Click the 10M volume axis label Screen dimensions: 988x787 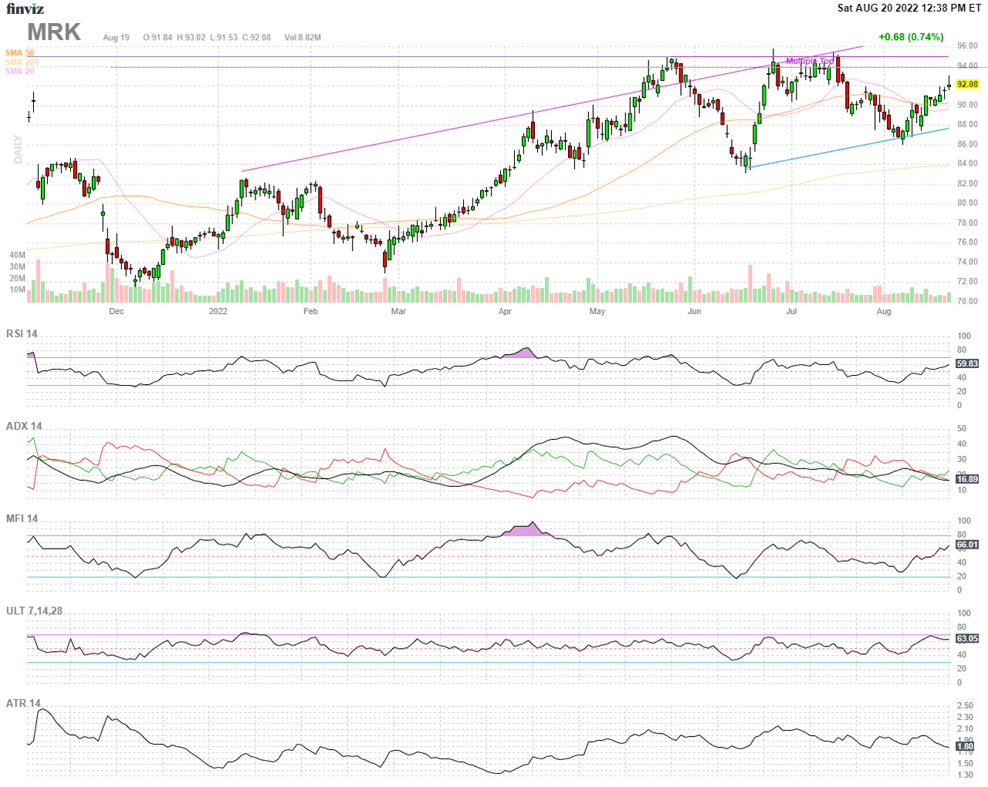pos(17,290)
